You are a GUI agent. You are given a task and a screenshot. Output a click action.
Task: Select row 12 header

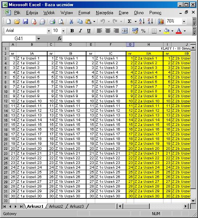click(x=5, y=101)
